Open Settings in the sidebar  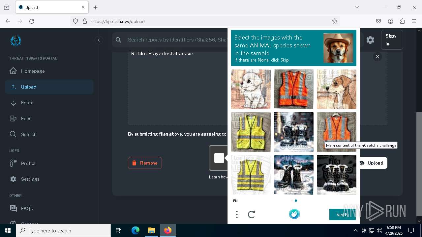tap(49, 179)
